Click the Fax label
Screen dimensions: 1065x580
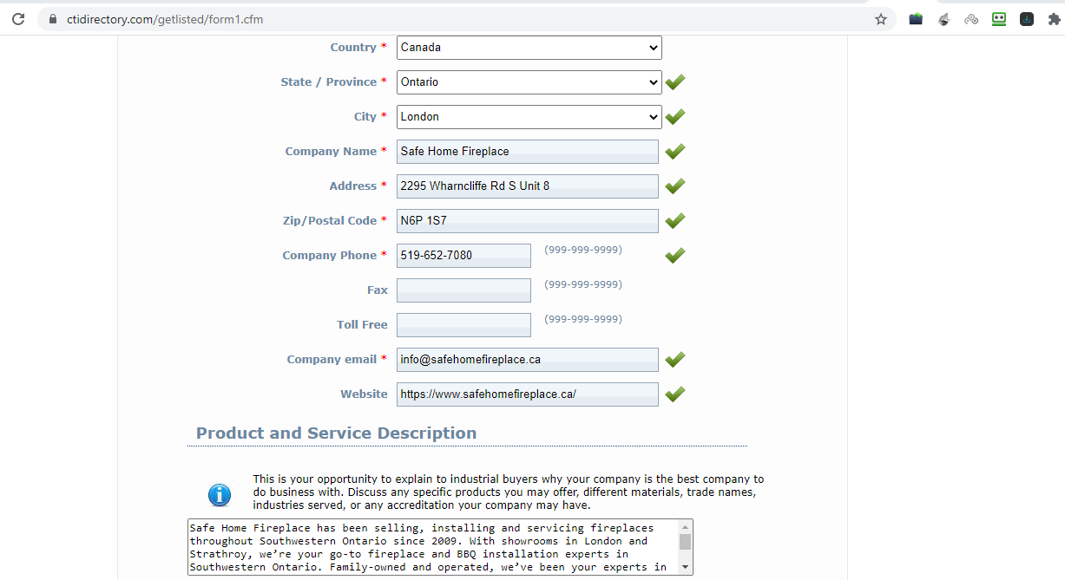[x=378, y=290]
